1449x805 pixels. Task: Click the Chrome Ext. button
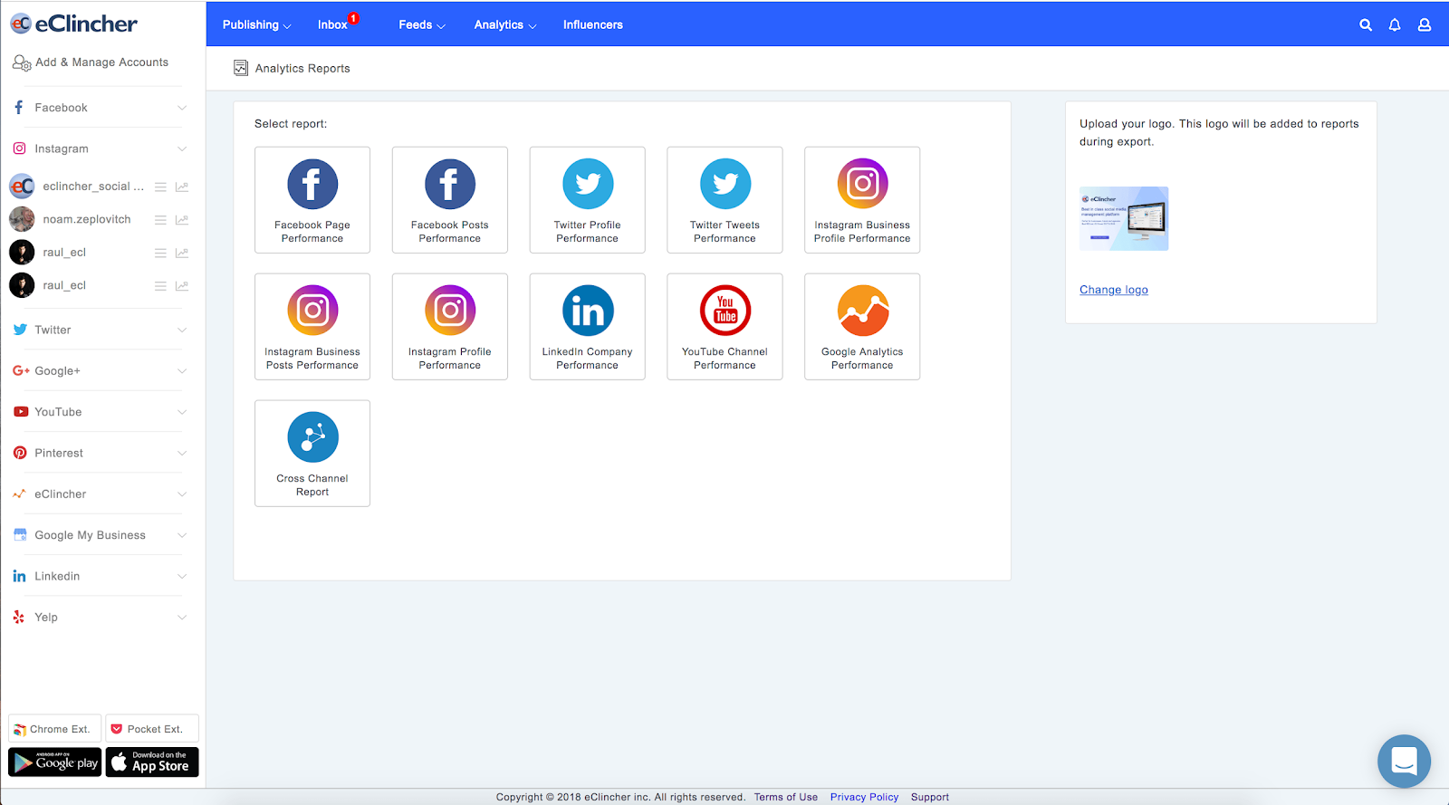pyautogui.click(x=54, y=729)
